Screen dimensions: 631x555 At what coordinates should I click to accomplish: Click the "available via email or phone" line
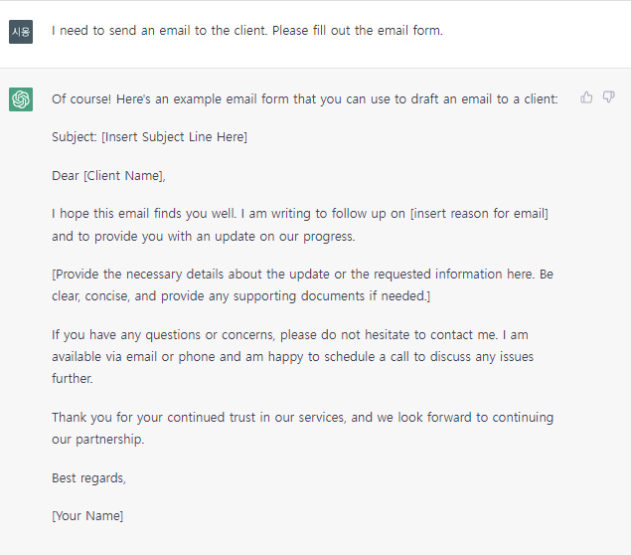(292, 356)
